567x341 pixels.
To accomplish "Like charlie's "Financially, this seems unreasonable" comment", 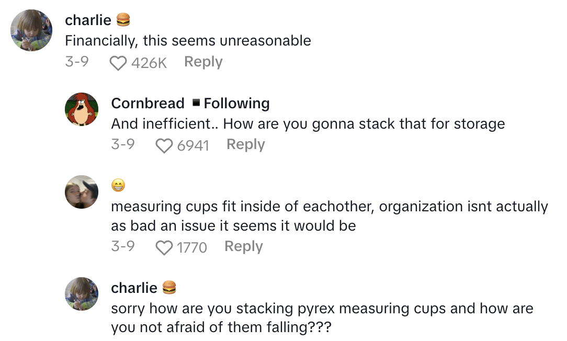I will (118, 63).
